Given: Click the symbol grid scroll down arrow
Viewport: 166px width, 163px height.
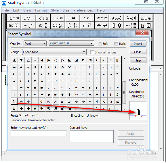Looking at the screenshot, I should coord(124,109).
